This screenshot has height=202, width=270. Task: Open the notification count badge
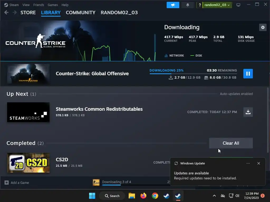click(x=263, y=196)
